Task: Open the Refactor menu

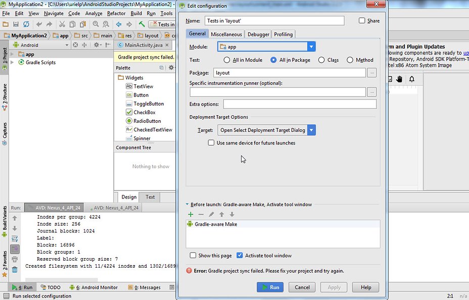Action: (x=116, y=13)
